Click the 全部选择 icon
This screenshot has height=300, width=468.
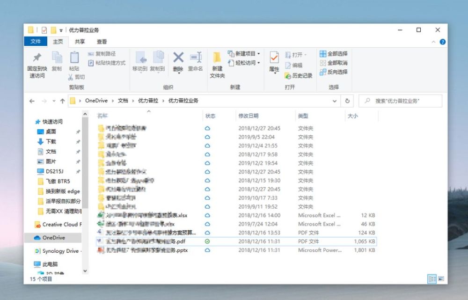click(x=322, y=54)
